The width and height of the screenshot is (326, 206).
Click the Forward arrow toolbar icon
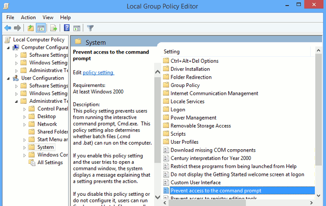[17, 28]
